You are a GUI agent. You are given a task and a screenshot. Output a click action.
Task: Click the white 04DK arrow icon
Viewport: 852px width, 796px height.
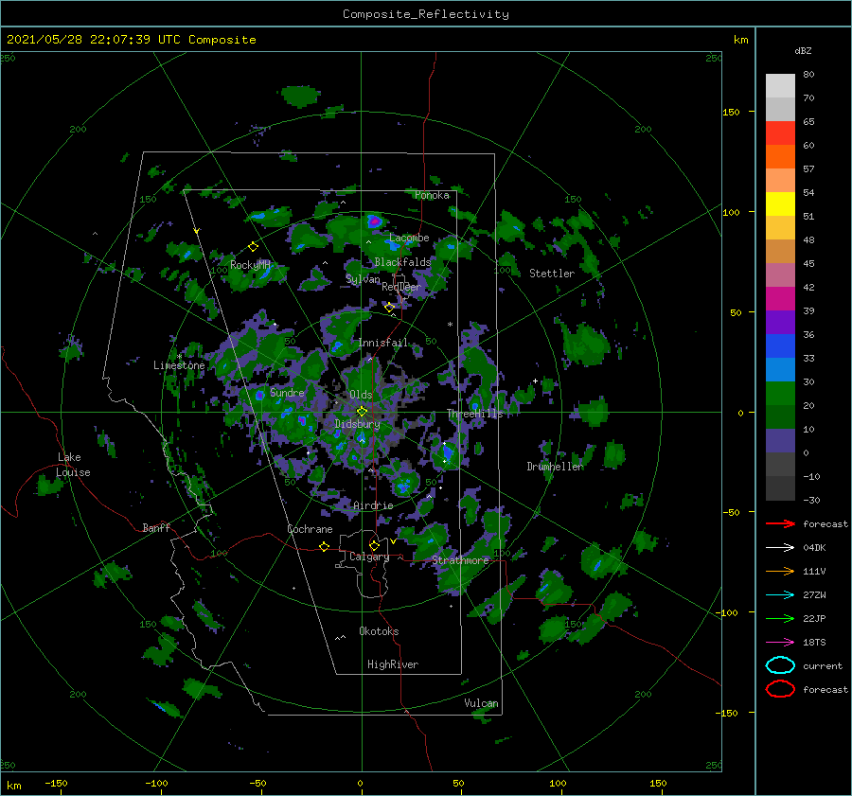coord(780,548)
